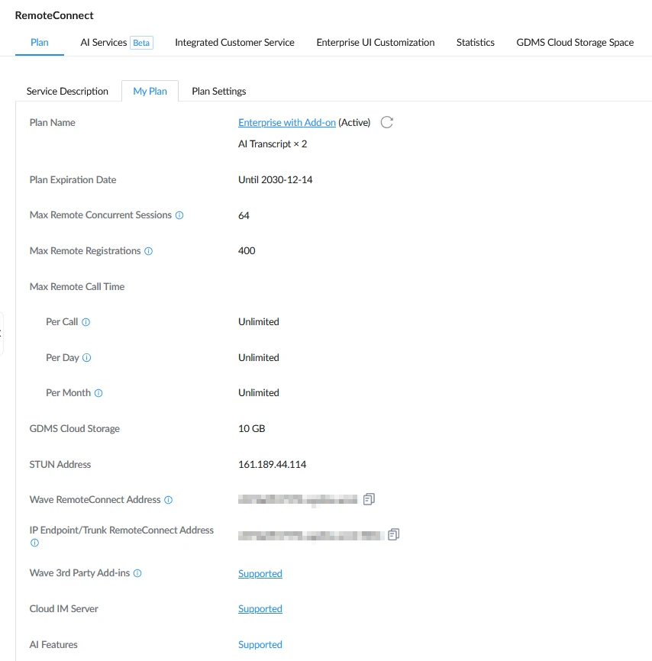
Task: Click the 10 GB storage value
Action: pyautogui.click(x=251, y=429)
